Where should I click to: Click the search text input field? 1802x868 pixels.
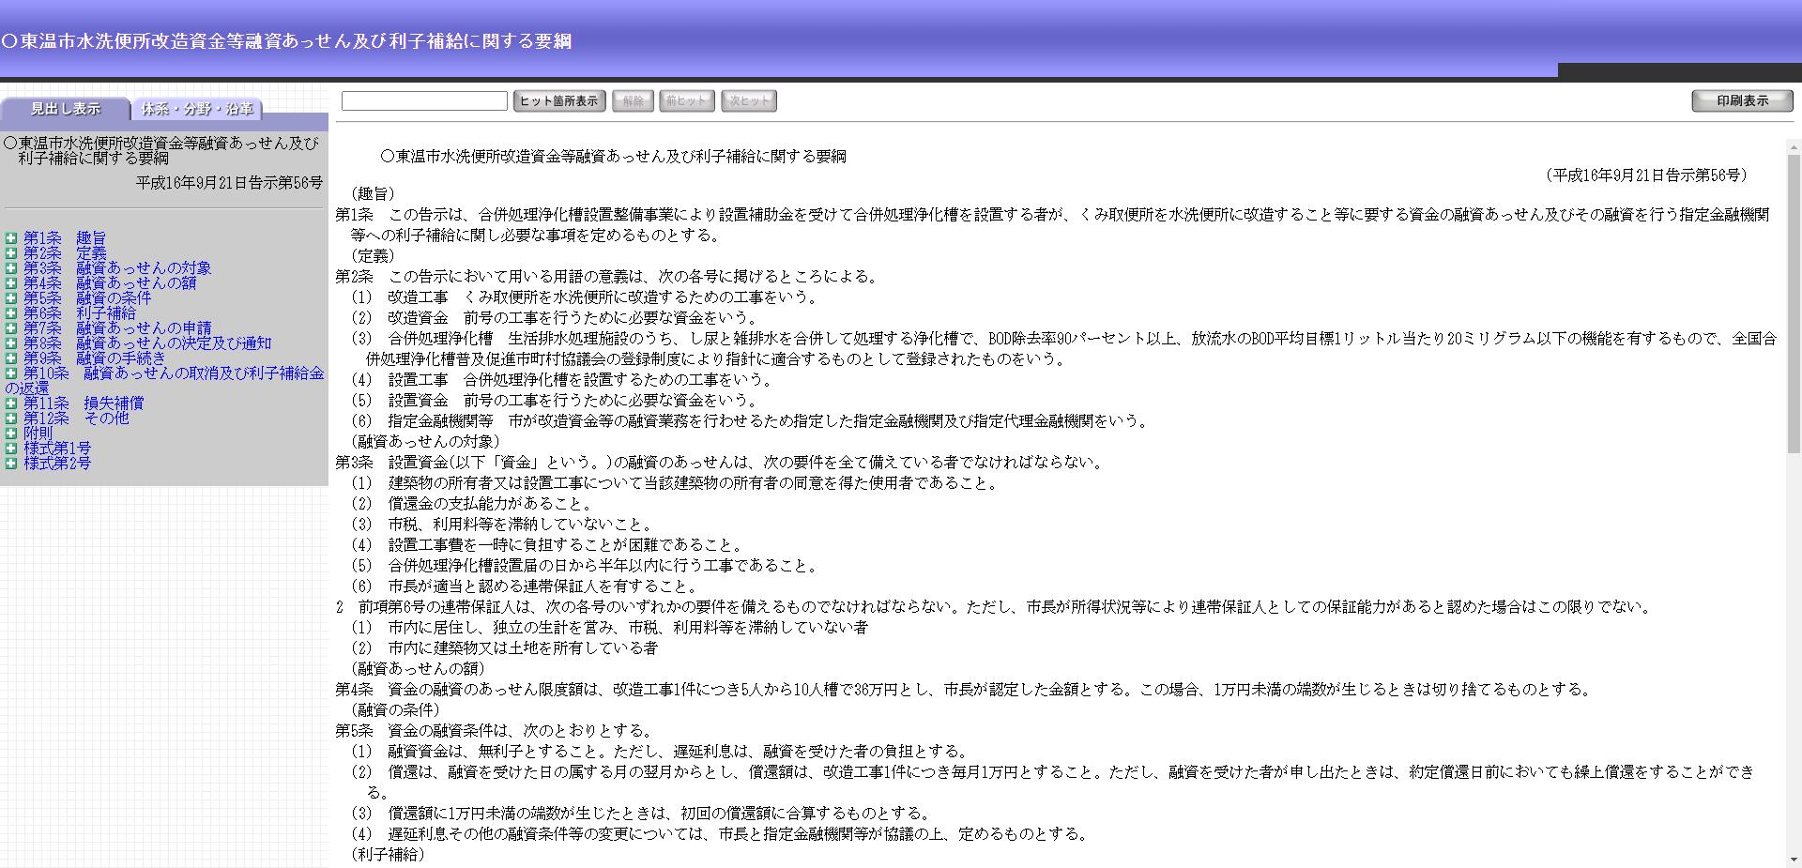tap(424, 101)
